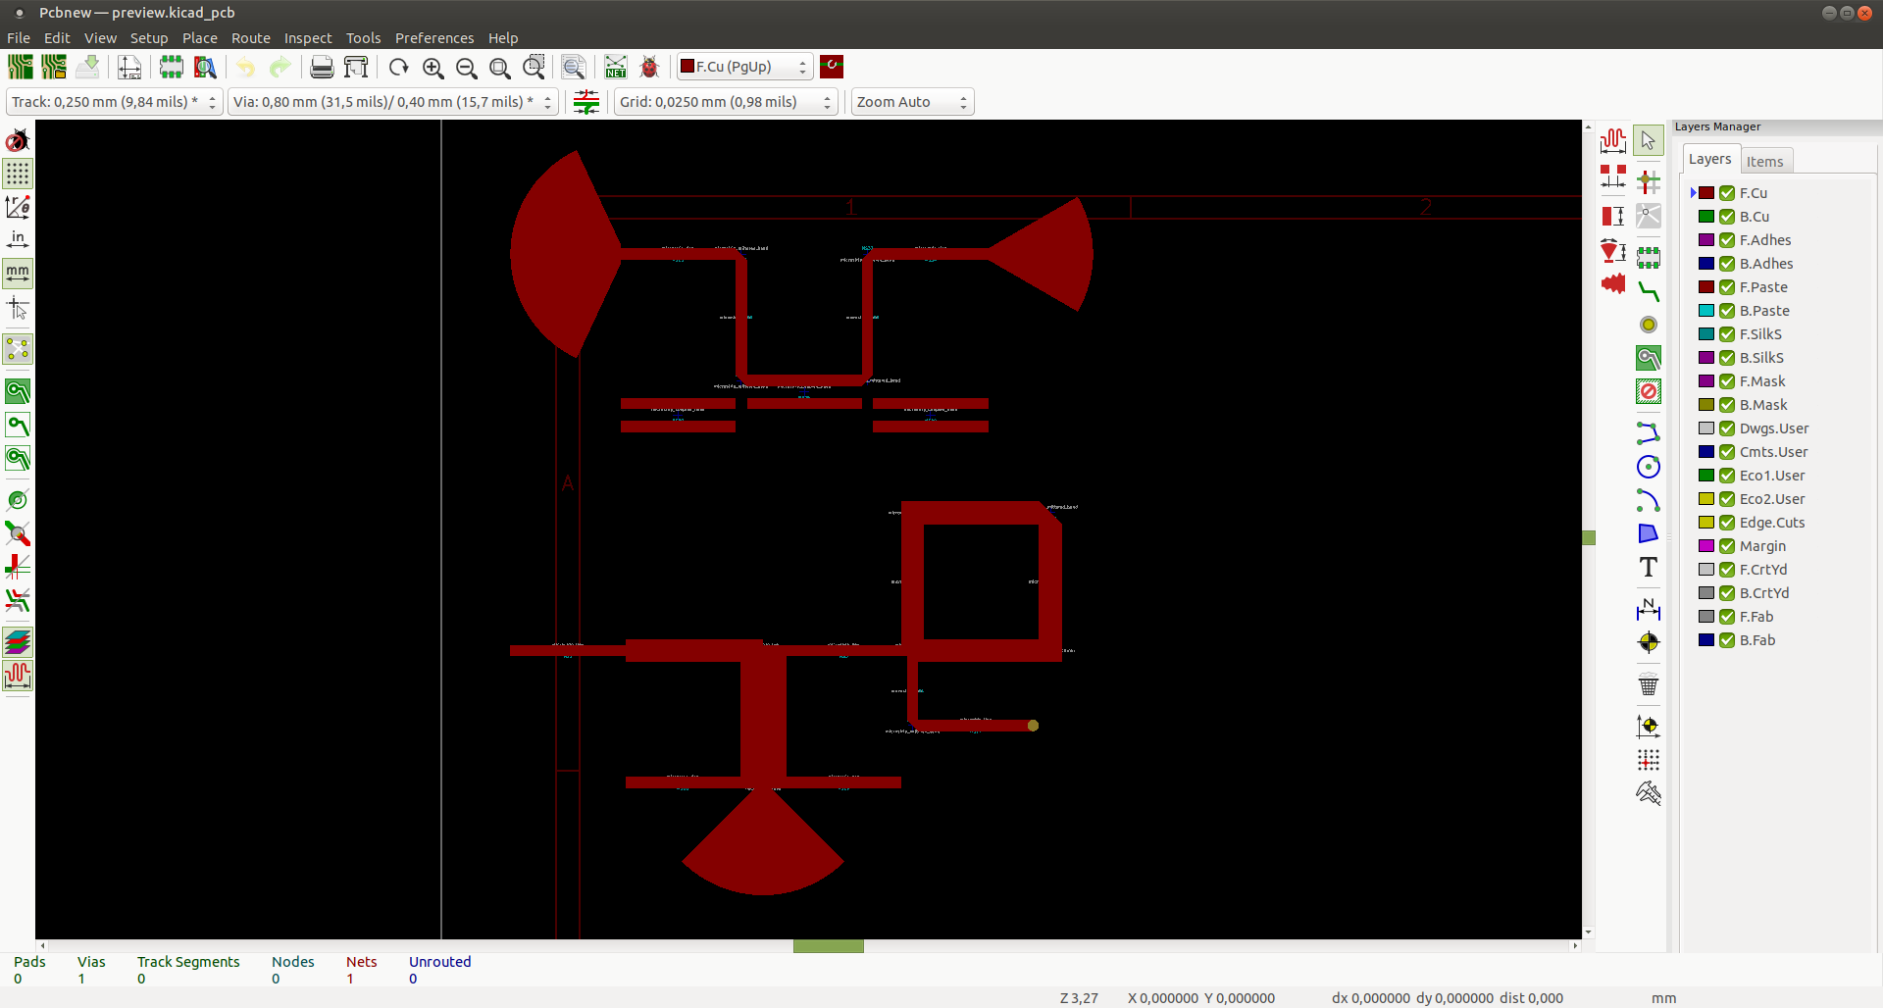The image size is (1883, 1008).
Task: Select the Add arc tool
Action: pyautogui.click(x=1649, y=500)
